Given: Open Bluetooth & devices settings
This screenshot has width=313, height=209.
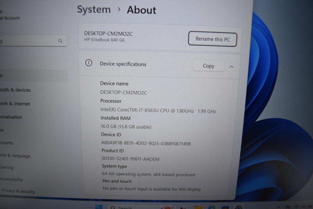Looking at the screenshot, I should pos(15,90).
